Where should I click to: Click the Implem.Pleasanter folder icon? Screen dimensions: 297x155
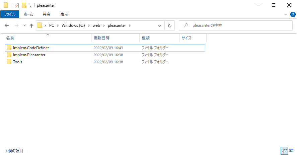(9, 55)
